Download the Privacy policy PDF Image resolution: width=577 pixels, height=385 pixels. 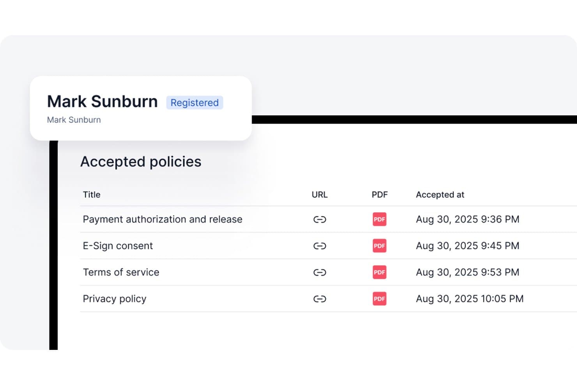point(379,299)
